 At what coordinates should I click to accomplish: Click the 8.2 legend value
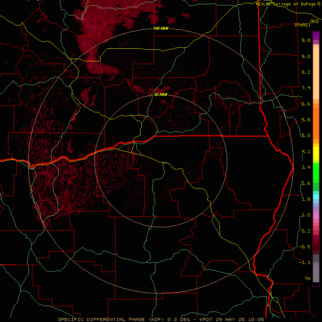tap(306, 72)
